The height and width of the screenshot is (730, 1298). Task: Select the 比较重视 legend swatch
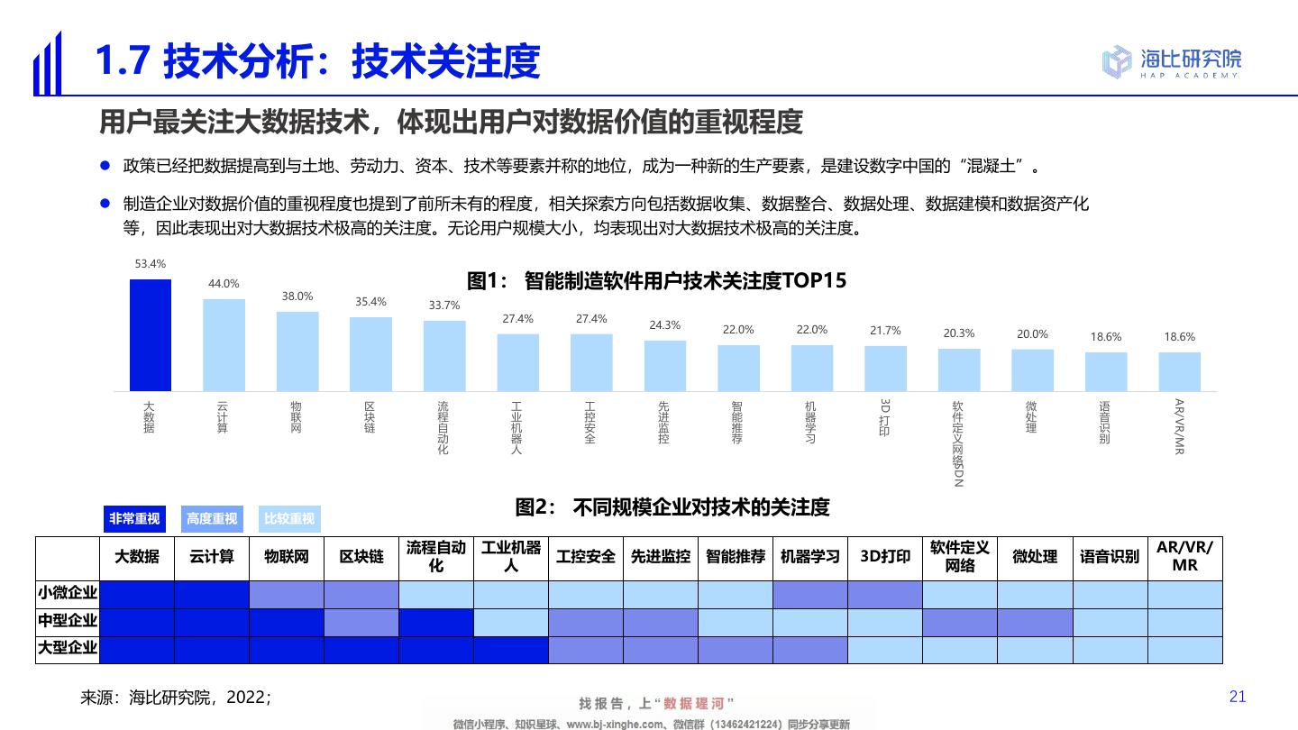(289, 518)
